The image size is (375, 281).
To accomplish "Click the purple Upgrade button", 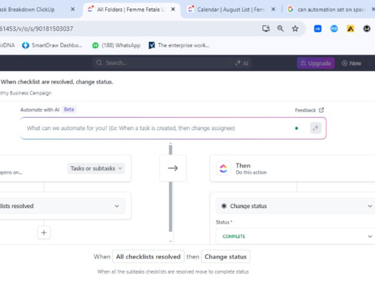I will [x=316, y=63].
